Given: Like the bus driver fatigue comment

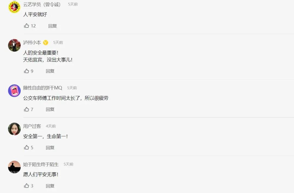Looking at the screenshot, I should [x=26, y=109].
